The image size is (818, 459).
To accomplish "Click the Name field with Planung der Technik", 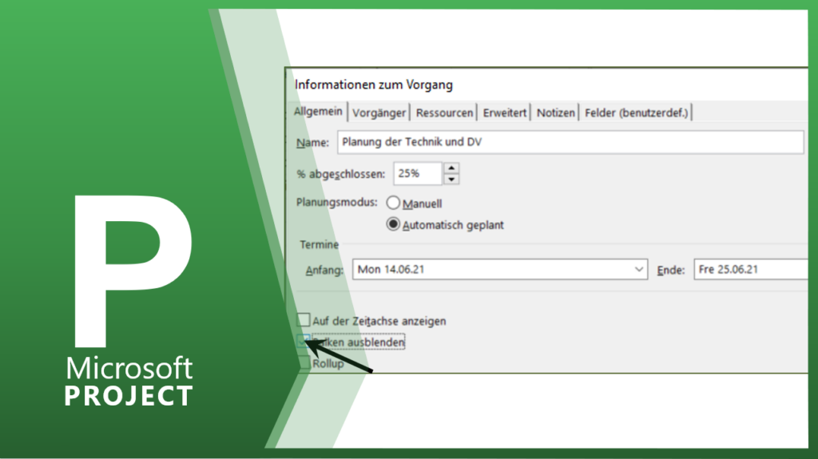I will click(570, 142).
